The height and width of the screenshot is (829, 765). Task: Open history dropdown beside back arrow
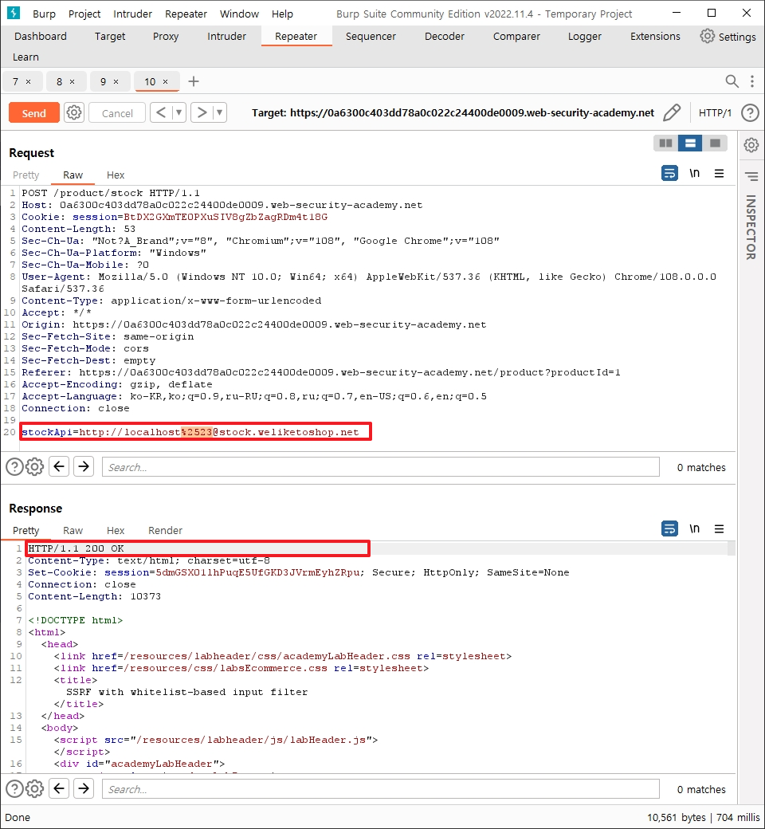point(179,112)
